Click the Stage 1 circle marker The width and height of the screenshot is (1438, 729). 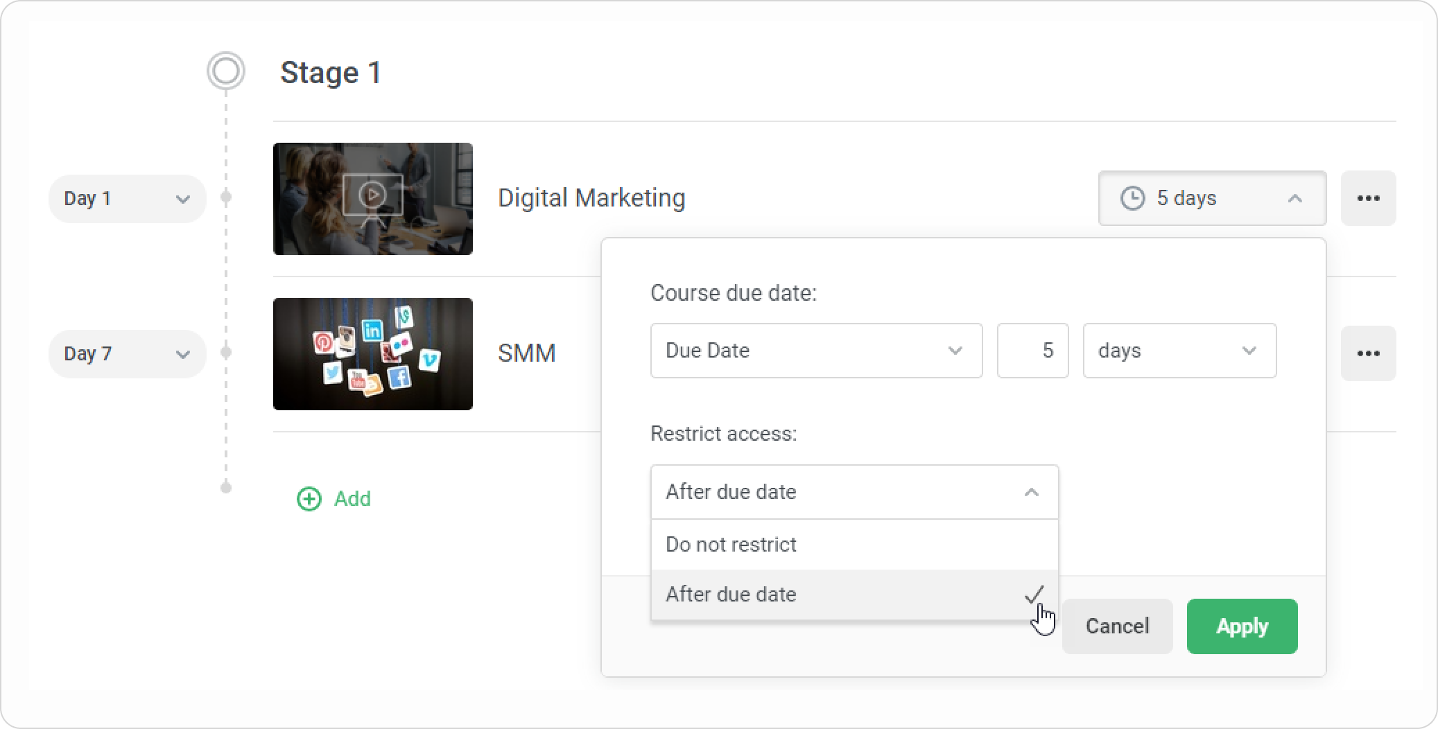tap(225, 71)
